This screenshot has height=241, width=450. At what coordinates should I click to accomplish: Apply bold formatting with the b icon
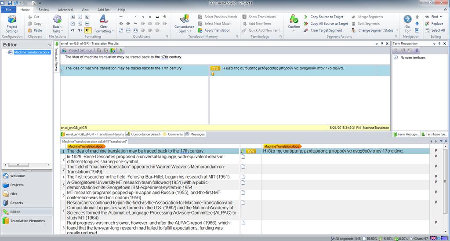pyautogui.click(x=73, y=17)
